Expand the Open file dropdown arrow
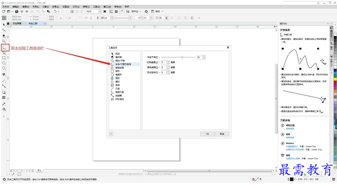337x185 pixels. (x=12, y=12)
